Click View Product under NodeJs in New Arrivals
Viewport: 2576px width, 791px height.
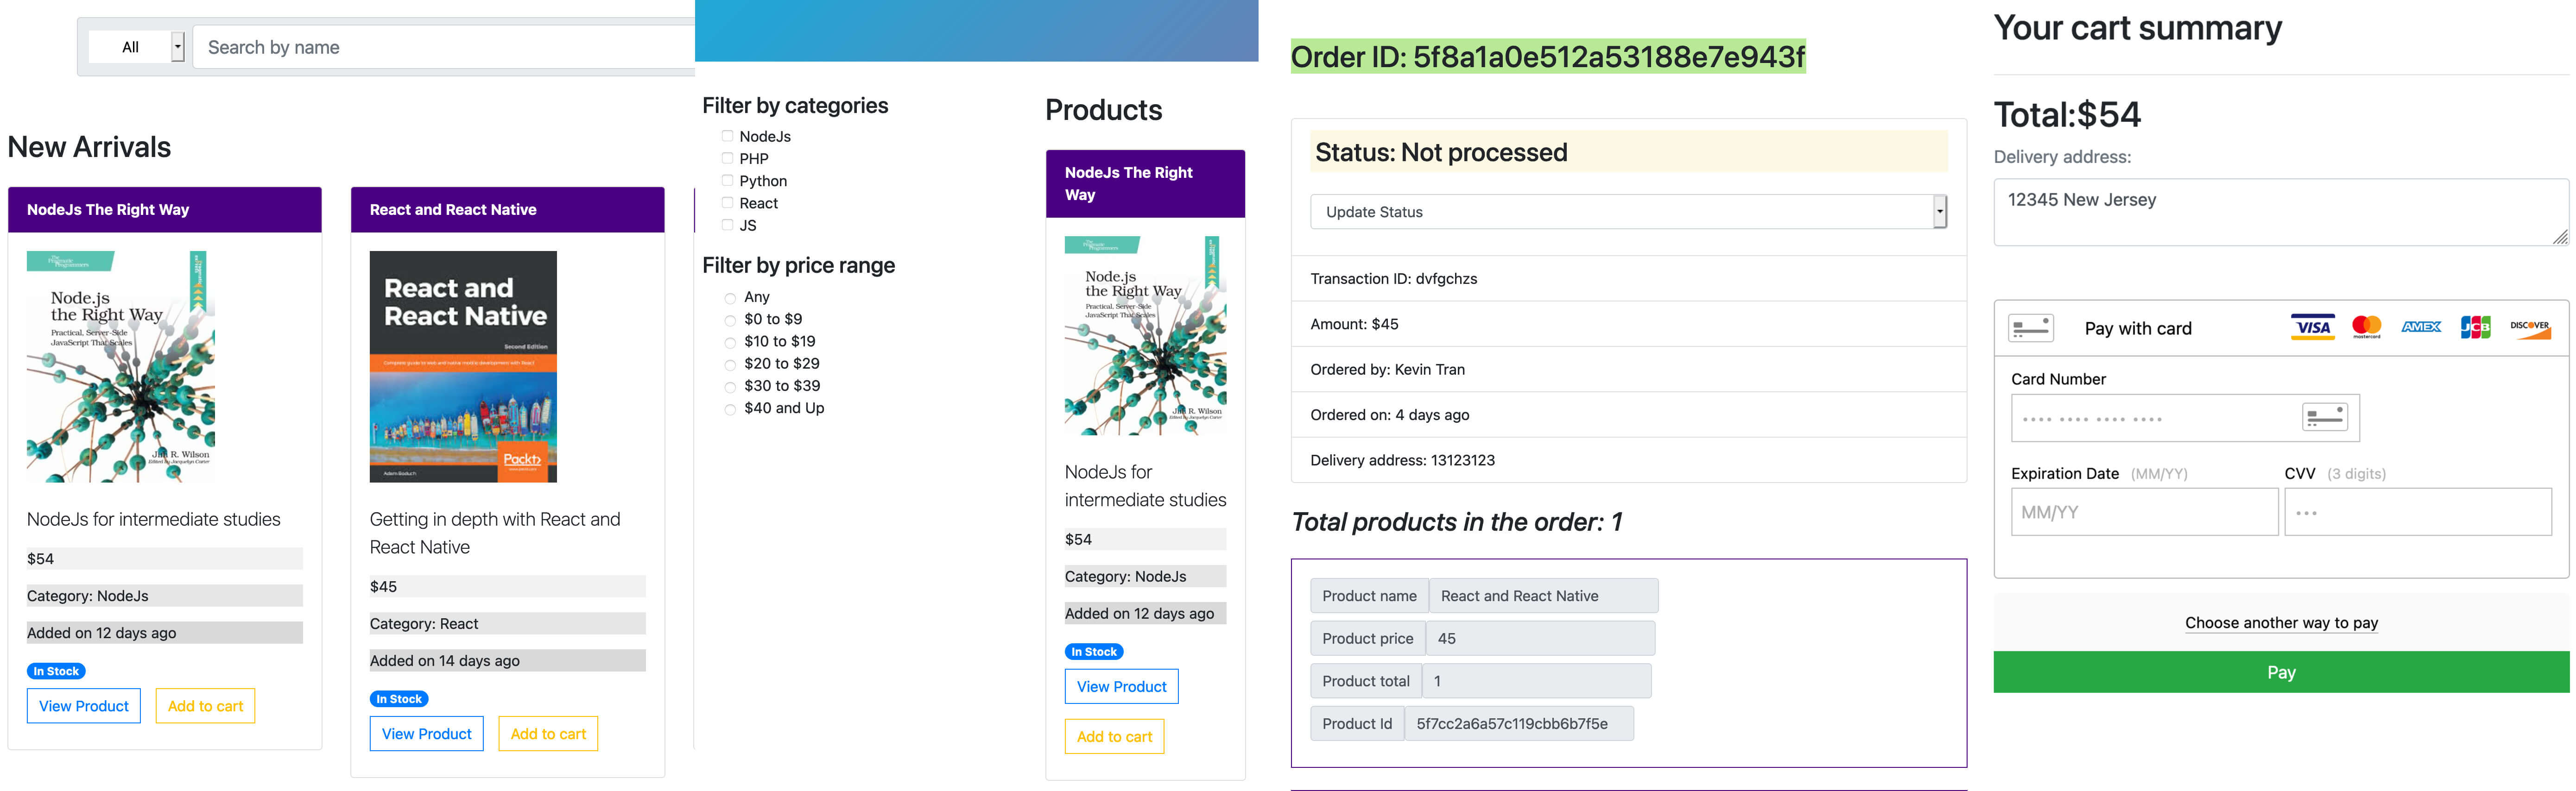(84, 706)
